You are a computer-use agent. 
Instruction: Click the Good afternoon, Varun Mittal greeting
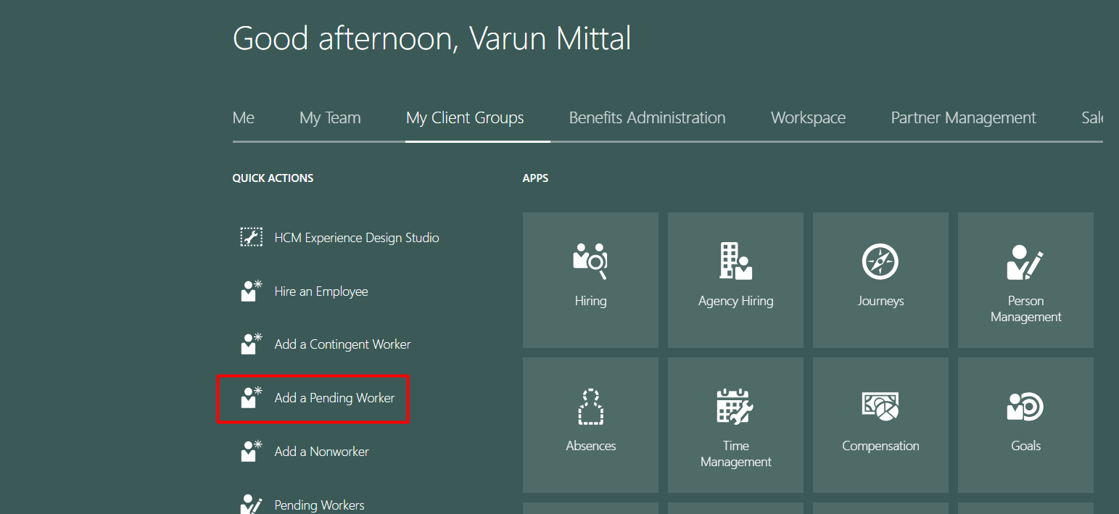(432, 38)
